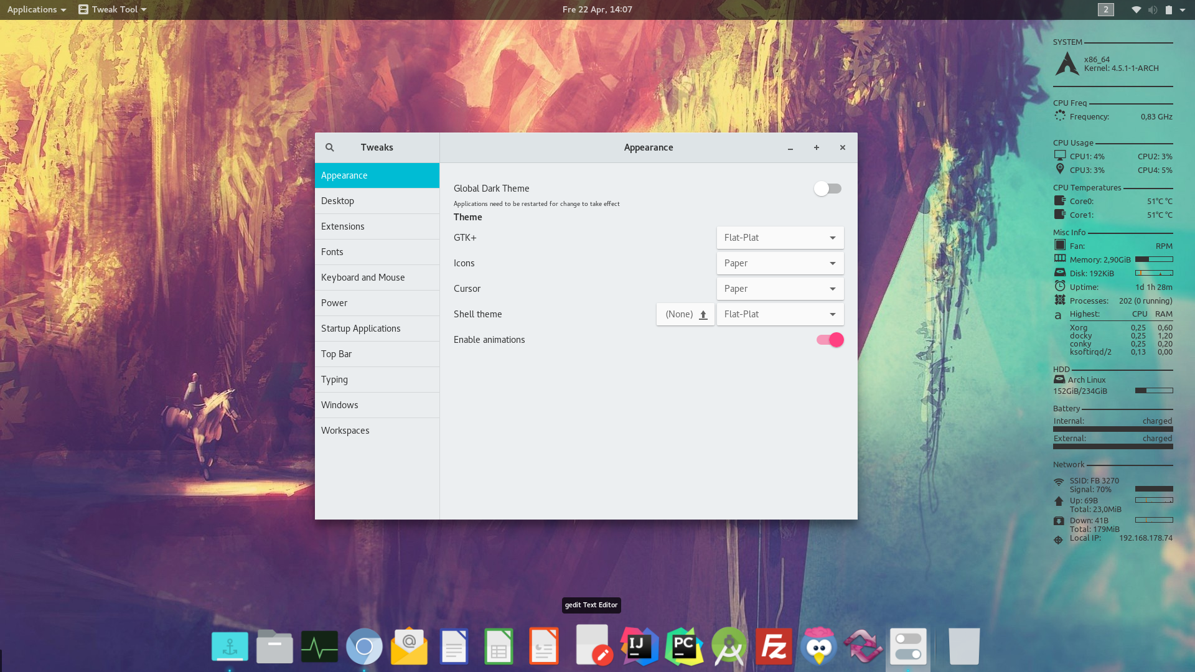Open FileZilla from the dock
Screen dimensions: 1195x672
point(774,646)
